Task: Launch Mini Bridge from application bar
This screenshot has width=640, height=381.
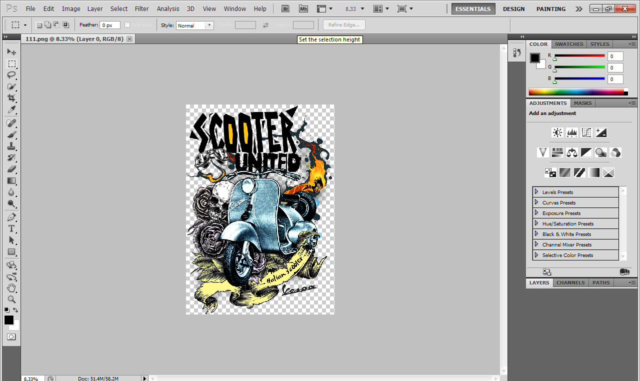Action: pos(303,8)
